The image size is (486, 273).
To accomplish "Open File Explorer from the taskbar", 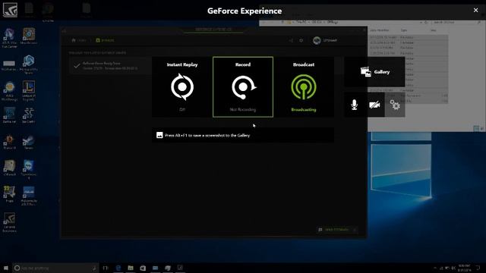I will coord(131,268).
